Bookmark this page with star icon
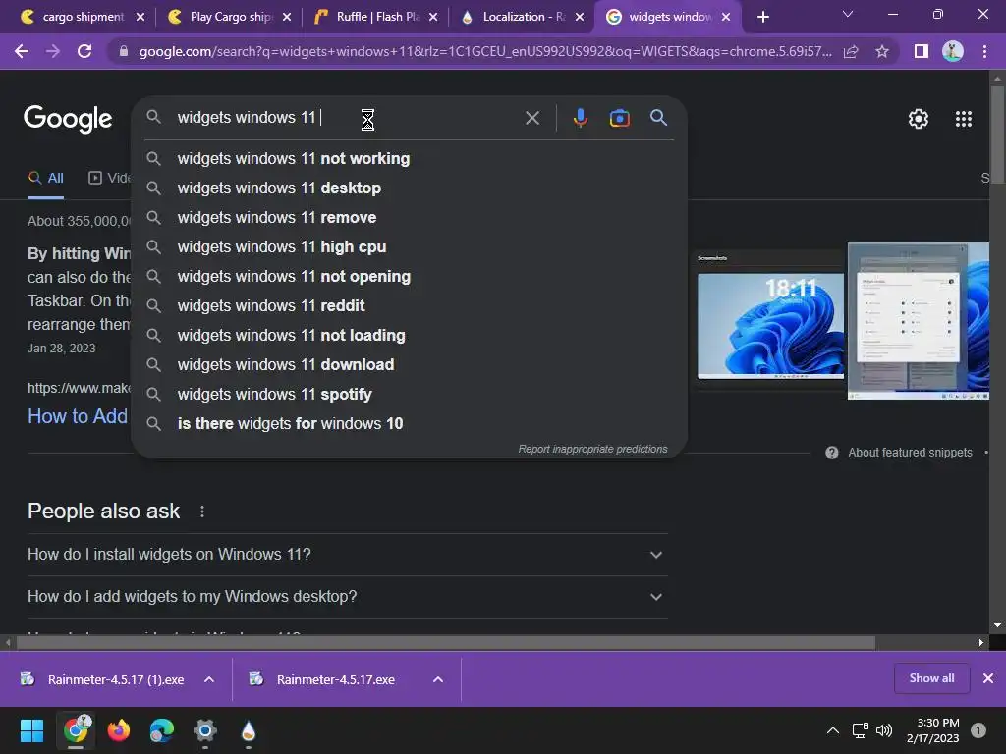 [x=882, y=51]
